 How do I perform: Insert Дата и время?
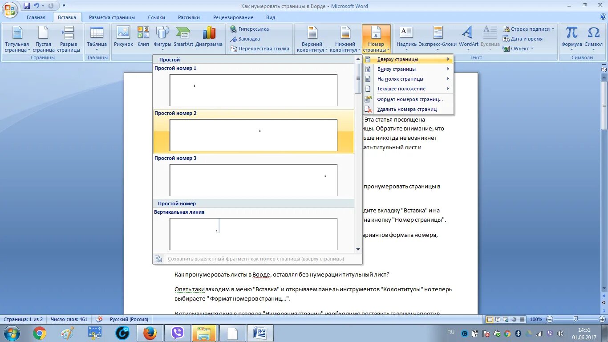[x=523, y=39]
